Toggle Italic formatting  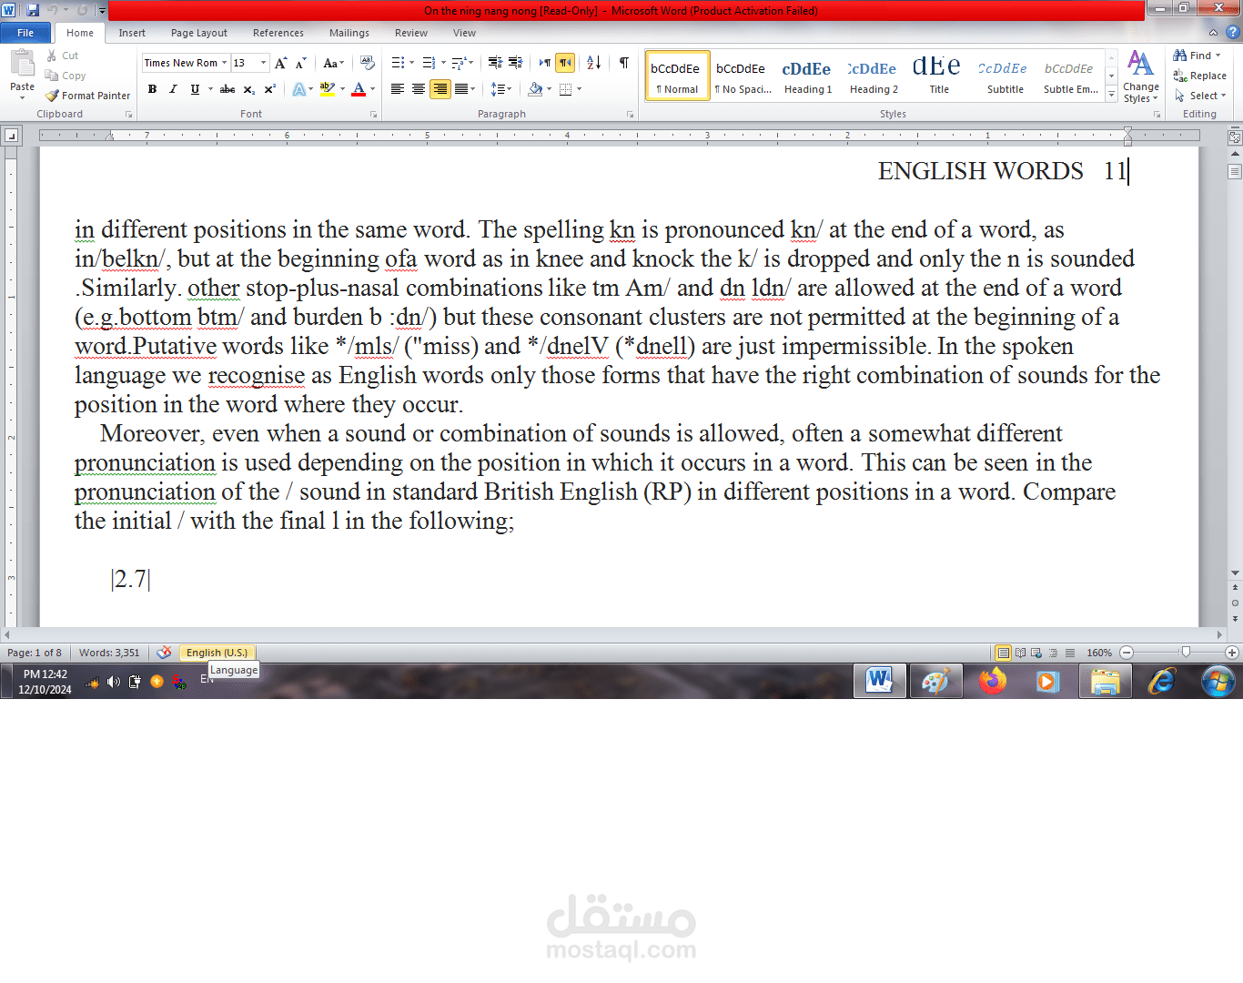pyautogui.click(x=173, y=89)
